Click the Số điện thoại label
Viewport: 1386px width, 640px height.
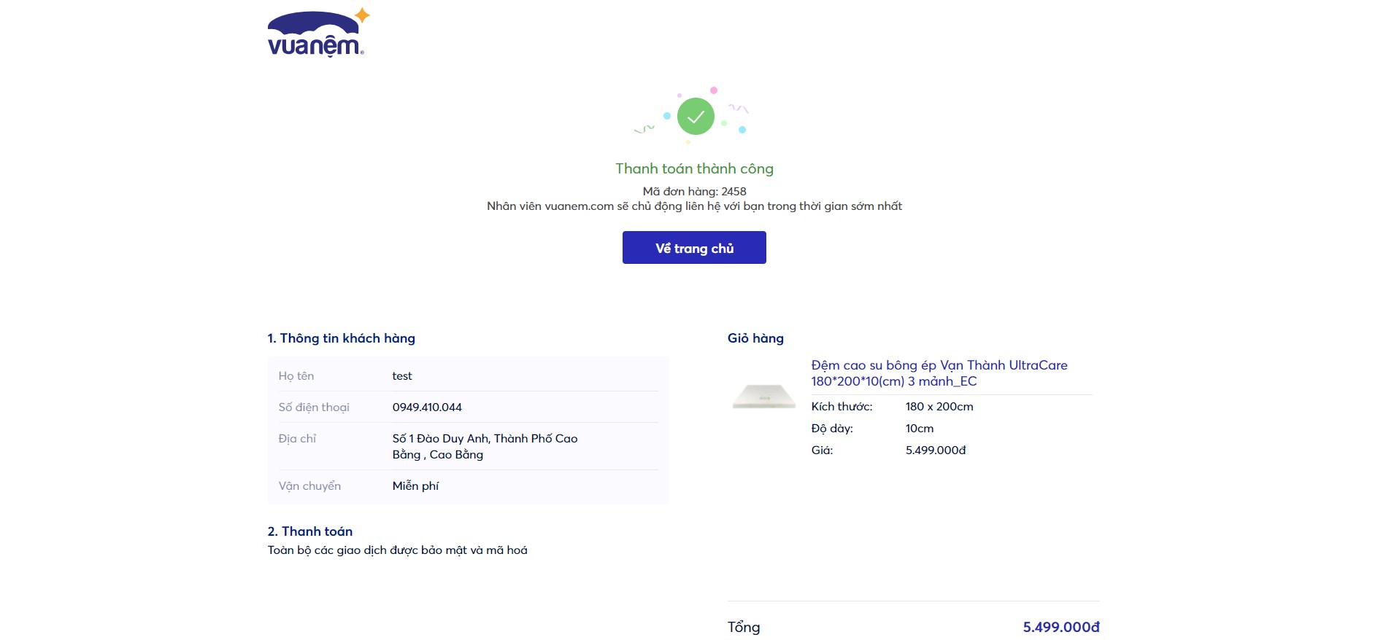(x=314, y=407)
